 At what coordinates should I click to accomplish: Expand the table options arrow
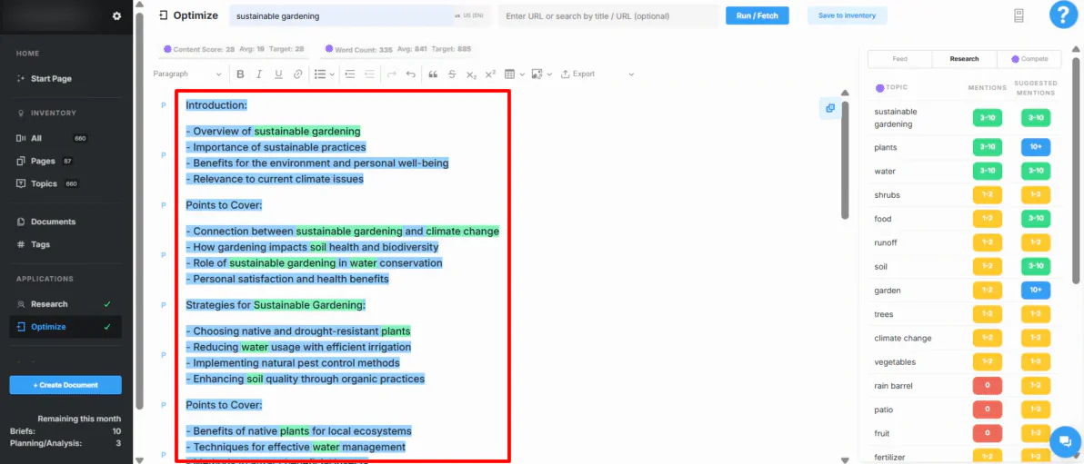pos(522,74)
